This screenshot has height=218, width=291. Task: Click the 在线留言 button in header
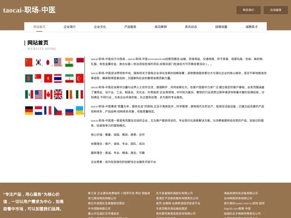tap(276, 10)
